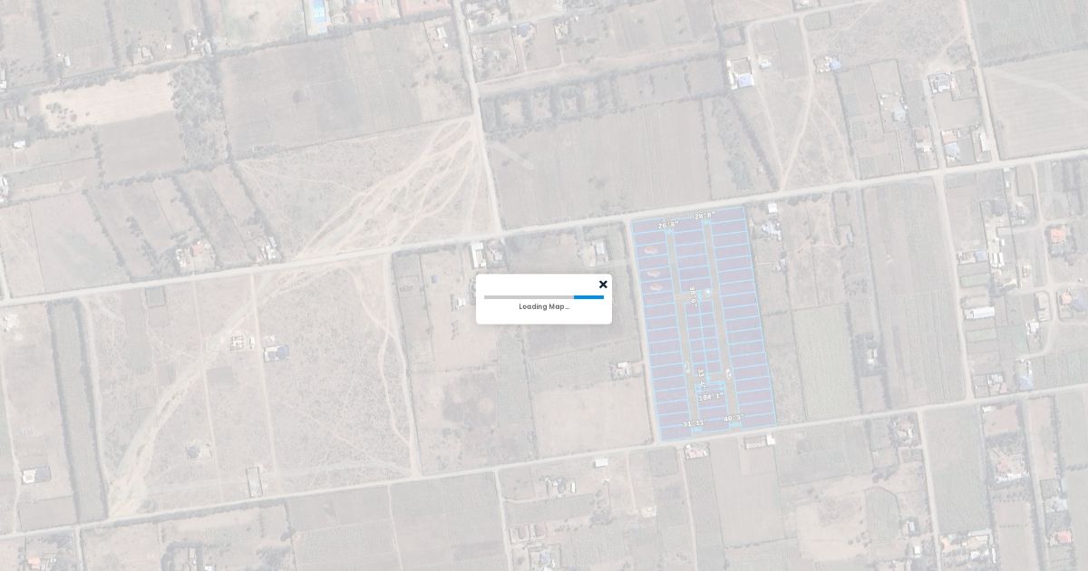Click the white marker right of 33'4" label
This screenshot has height=571, width=1088.
(728, 373)
